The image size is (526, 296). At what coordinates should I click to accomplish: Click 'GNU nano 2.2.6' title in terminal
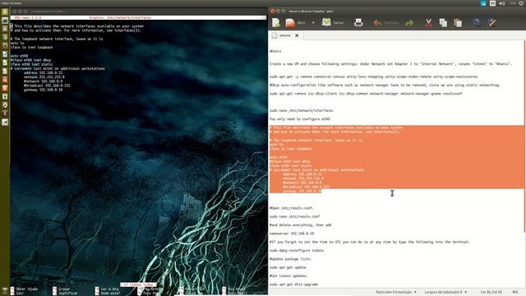point(28,17)
